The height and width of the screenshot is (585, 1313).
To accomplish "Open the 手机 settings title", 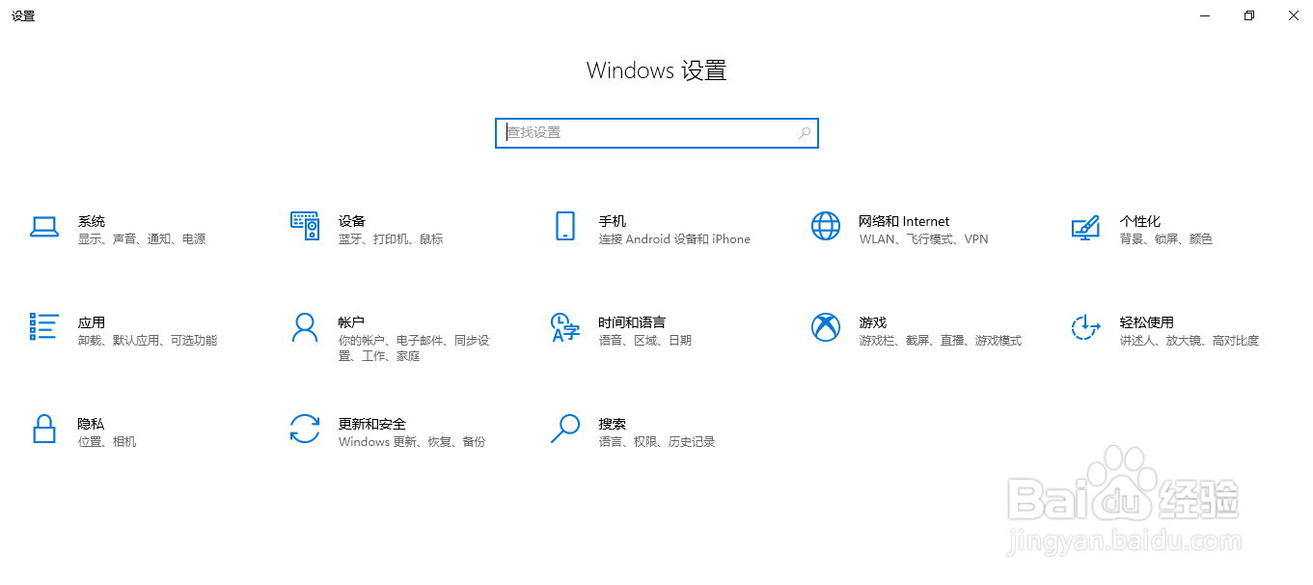I will coord(613,221).
